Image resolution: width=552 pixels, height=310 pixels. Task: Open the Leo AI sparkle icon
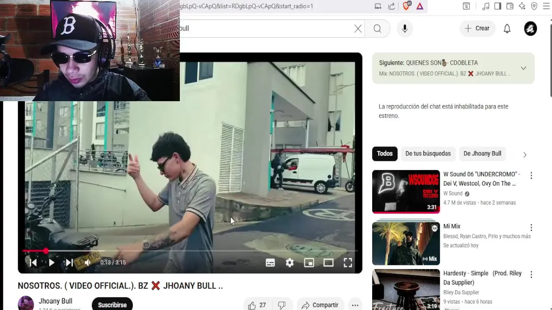[522, 6]
